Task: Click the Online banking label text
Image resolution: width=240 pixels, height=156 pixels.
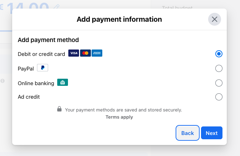Action: point(36,83)
